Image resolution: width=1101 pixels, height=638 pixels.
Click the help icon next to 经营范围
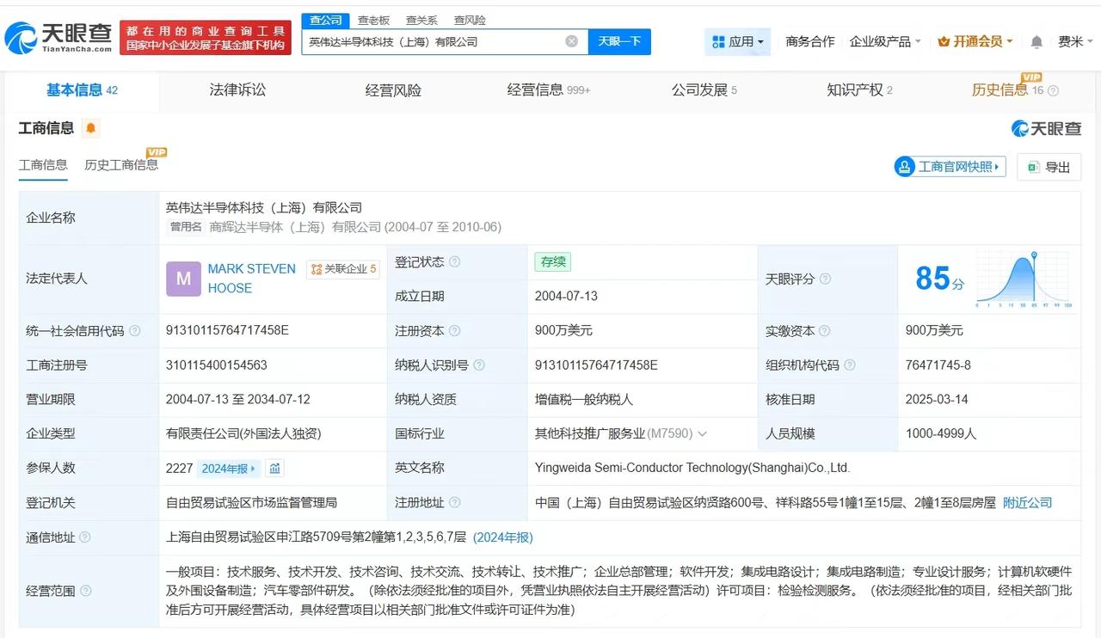85,591
